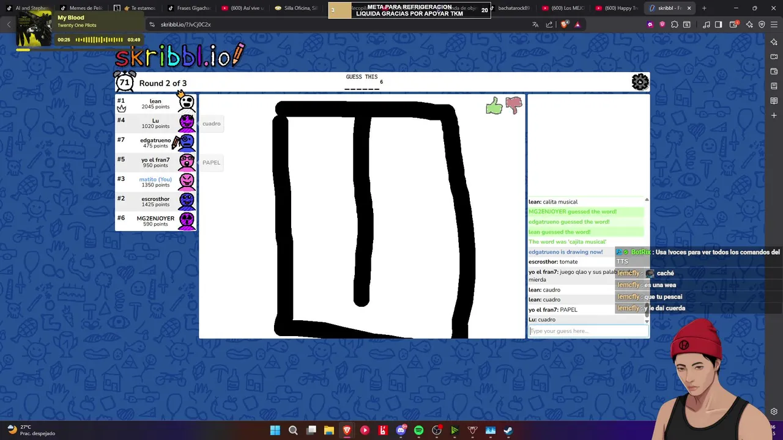Viewport: 783px width, 440px height.
Task: Open the media control music note icon
Action: click(x=707, y=24)
